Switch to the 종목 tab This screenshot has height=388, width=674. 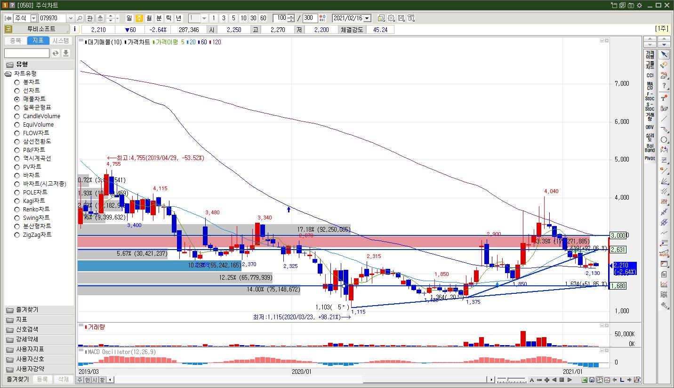point(15,40)
